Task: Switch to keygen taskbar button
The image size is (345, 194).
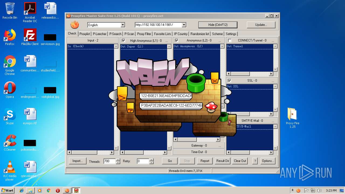Action: click(77, 190)
